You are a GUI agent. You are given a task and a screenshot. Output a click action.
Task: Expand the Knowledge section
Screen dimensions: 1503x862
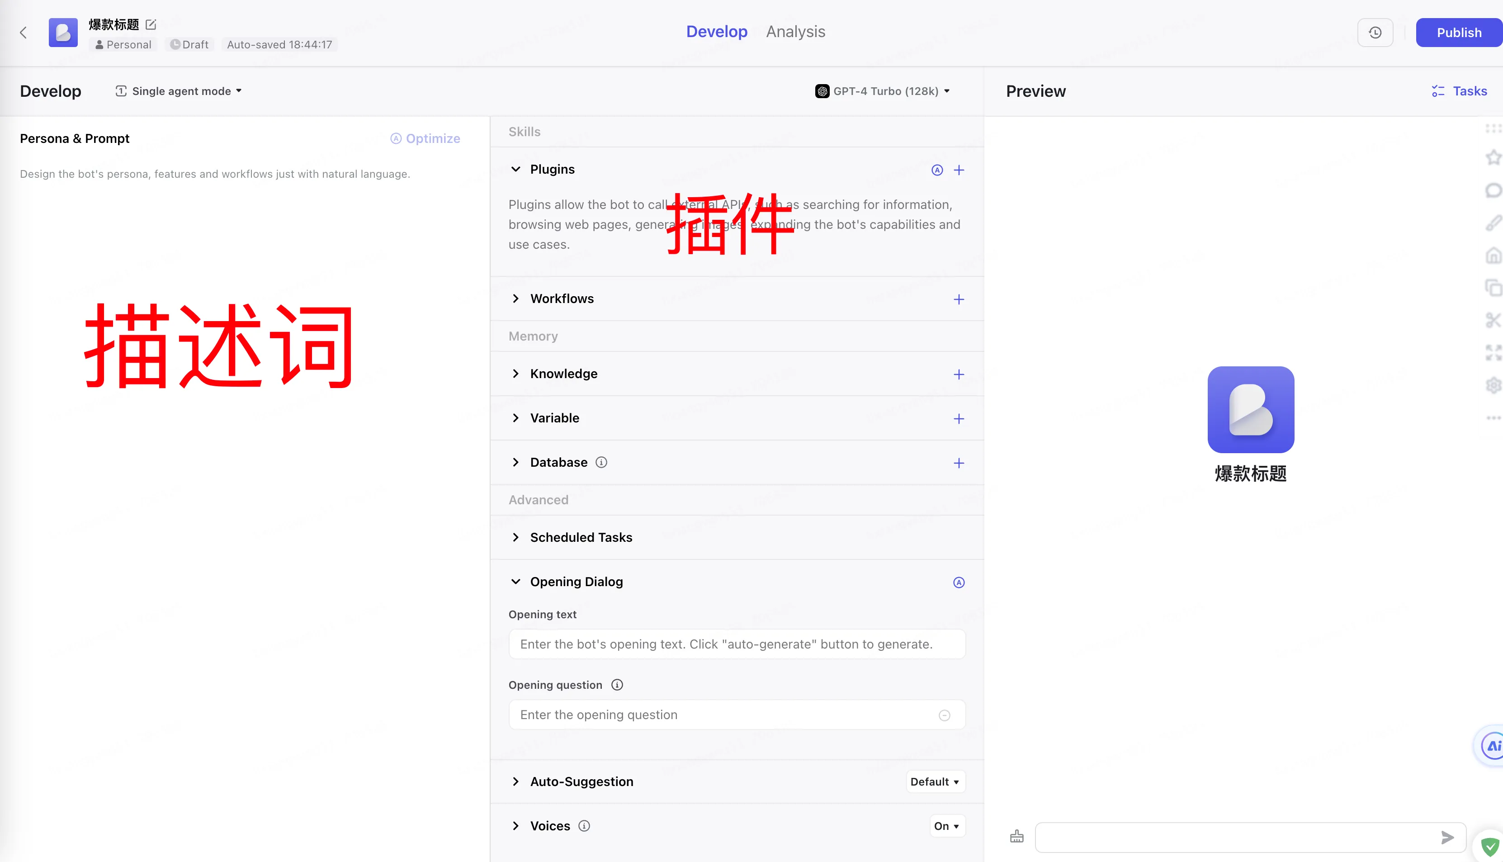click(515, 374)
